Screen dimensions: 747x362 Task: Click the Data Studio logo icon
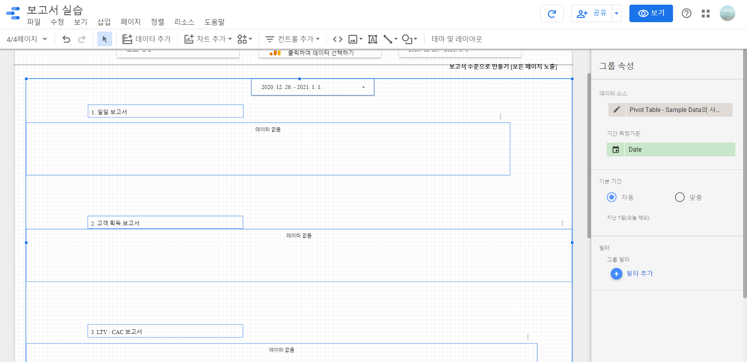pyautogui.click(x=13, y=13)
